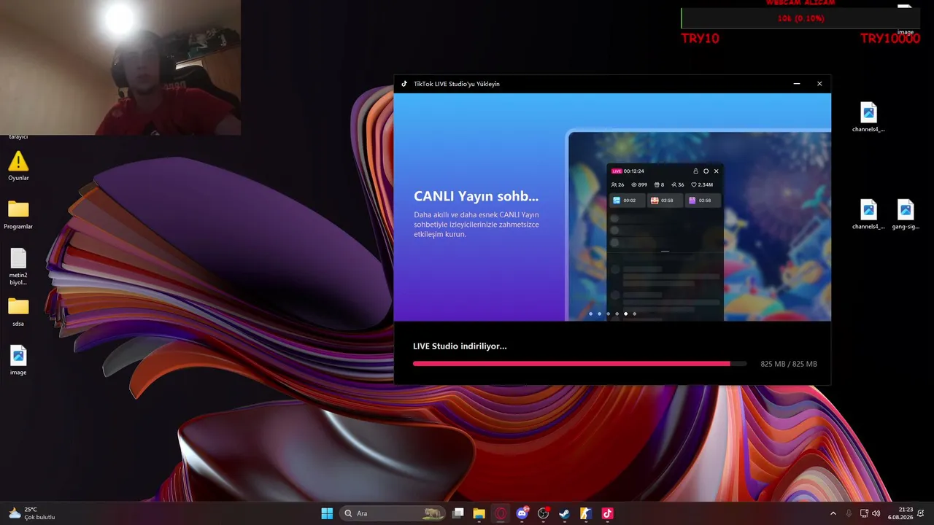
Task: Select the sdsa folder on desktop
Action: 18,312
